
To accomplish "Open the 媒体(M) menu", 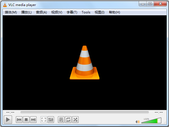I will (11, 12).
